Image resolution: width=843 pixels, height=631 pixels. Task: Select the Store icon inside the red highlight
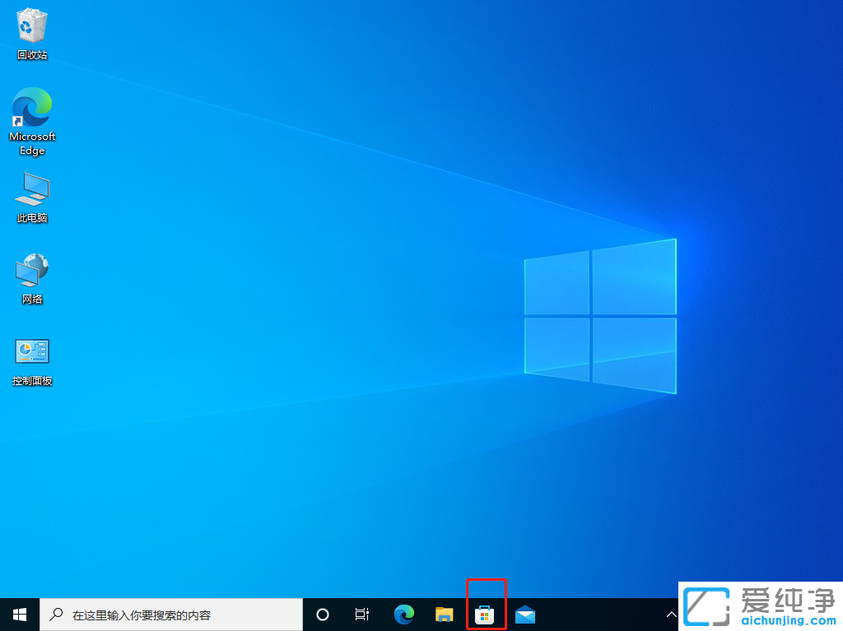(486, 615)
